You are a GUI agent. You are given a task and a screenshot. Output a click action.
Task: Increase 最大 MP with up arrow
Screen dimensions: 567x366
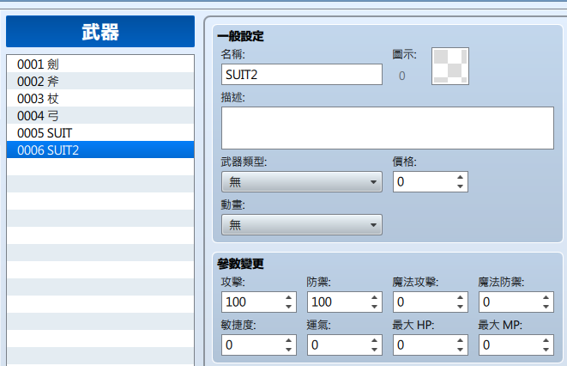pos(546,340)
